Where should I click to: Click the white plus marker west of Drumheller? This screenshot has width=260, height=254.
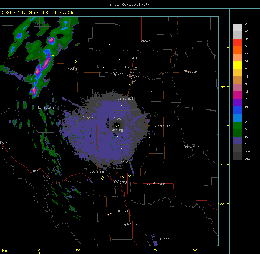pos(185,113)
